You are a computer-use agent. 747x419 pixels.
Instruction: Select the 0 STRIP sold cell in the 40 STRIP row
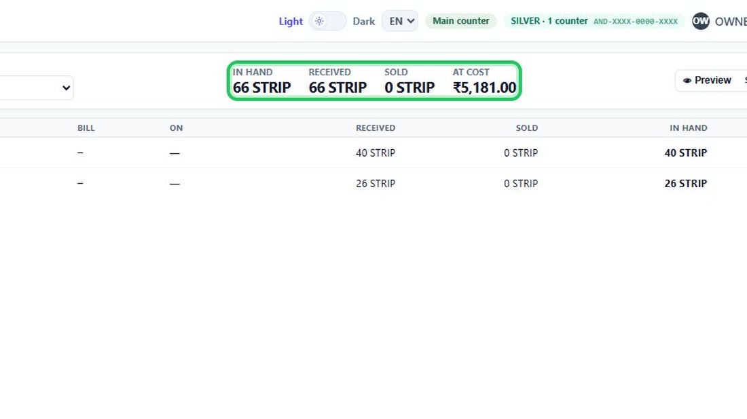pos(521,153)
